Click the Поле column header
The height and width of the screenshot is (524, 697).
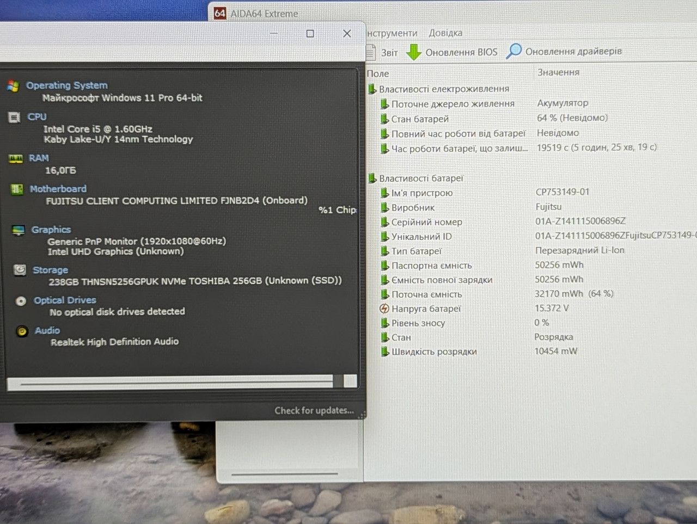click(378, 73)
